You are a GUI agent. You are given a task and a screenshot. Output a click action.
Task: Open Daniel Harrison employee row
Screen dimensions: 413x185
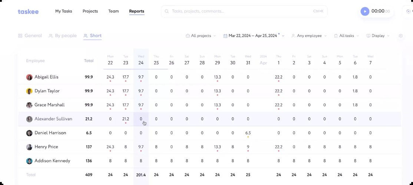pyautogui.click(x=210, y=133)
